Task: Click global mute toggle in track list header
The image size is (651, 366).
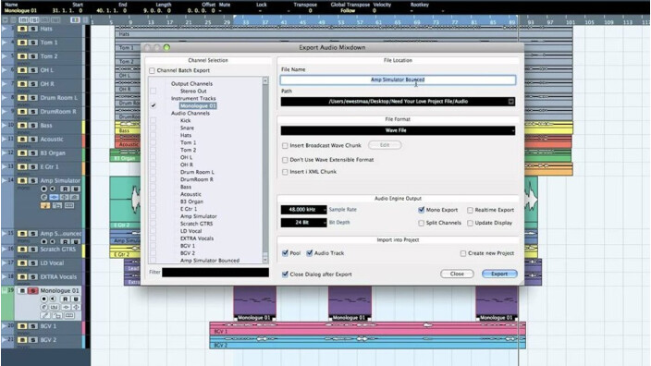Action: click(x=23, y=19)
